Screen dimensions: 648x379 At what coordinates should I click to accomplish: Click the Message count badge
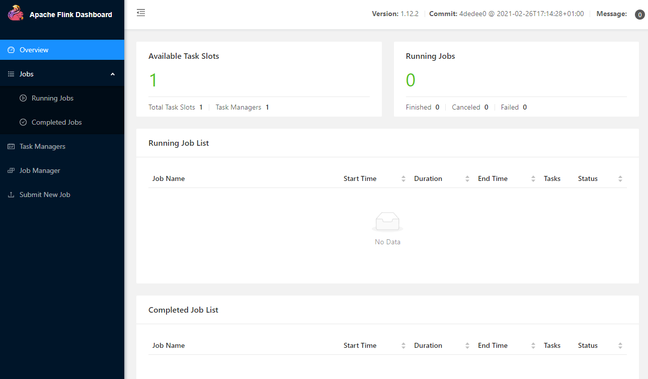pyautogui.click(x=639, y=15)
